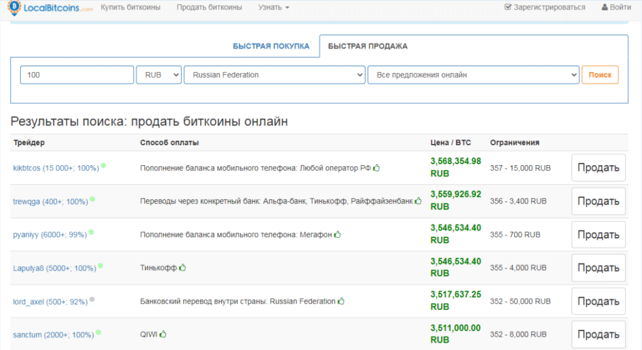
Task: Open trader profile Lapulya8 (5000+; 100%)
Action: [x=55, y=268]
